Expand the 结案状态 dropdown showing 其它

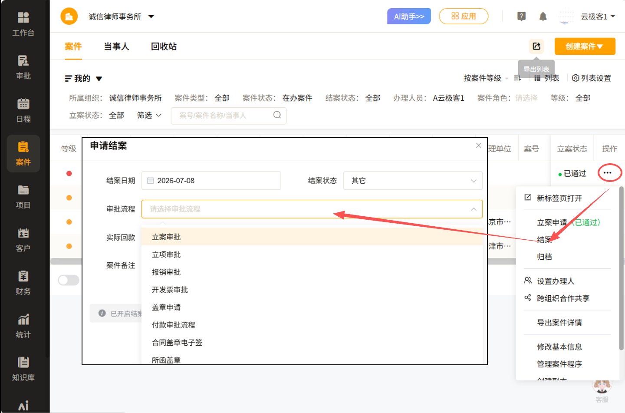(x=413, y=181)
